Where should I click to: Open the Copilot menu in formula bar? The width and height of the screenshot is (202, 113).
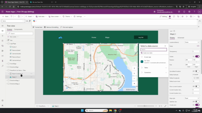(x=35, y=21)
